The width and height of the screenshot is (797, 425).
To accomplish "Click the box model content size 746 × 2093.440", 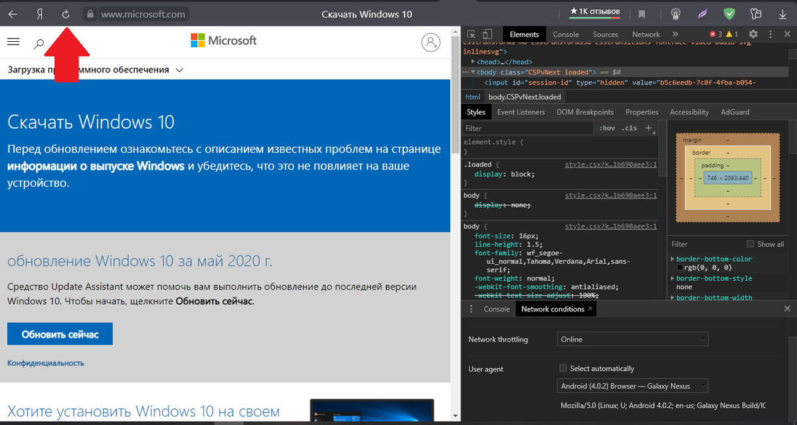I will click(729, 178).
